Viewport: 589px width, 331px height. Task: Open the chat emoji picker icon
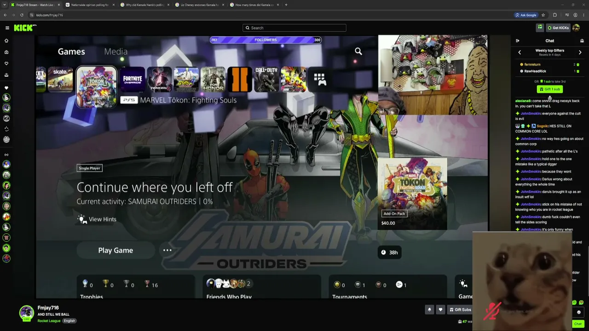[579, 312]
